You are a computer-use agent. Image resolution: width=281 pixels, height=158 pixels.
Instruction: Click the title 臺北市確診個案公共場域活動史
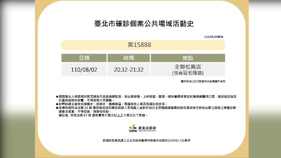click(x=144, y=24)
